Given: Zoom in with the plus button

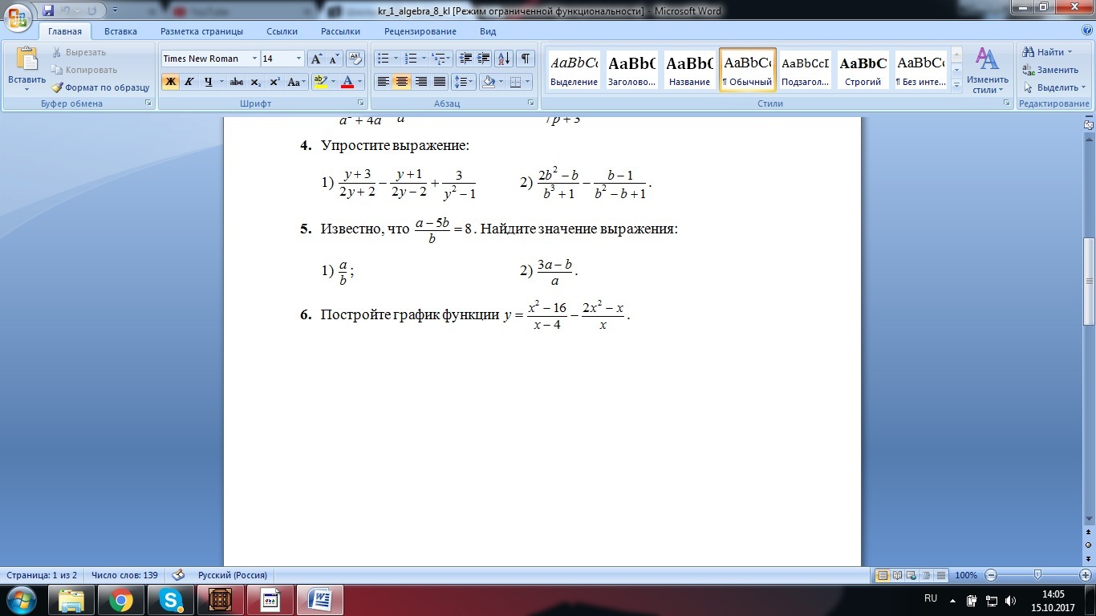Looking at the screenshot, I should coord(1085,575).
